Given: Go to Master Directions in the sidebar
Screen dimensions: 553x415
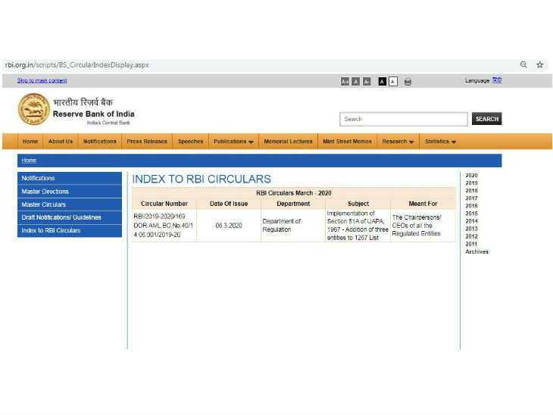Looking at the screenshot, I should [45, 192].
